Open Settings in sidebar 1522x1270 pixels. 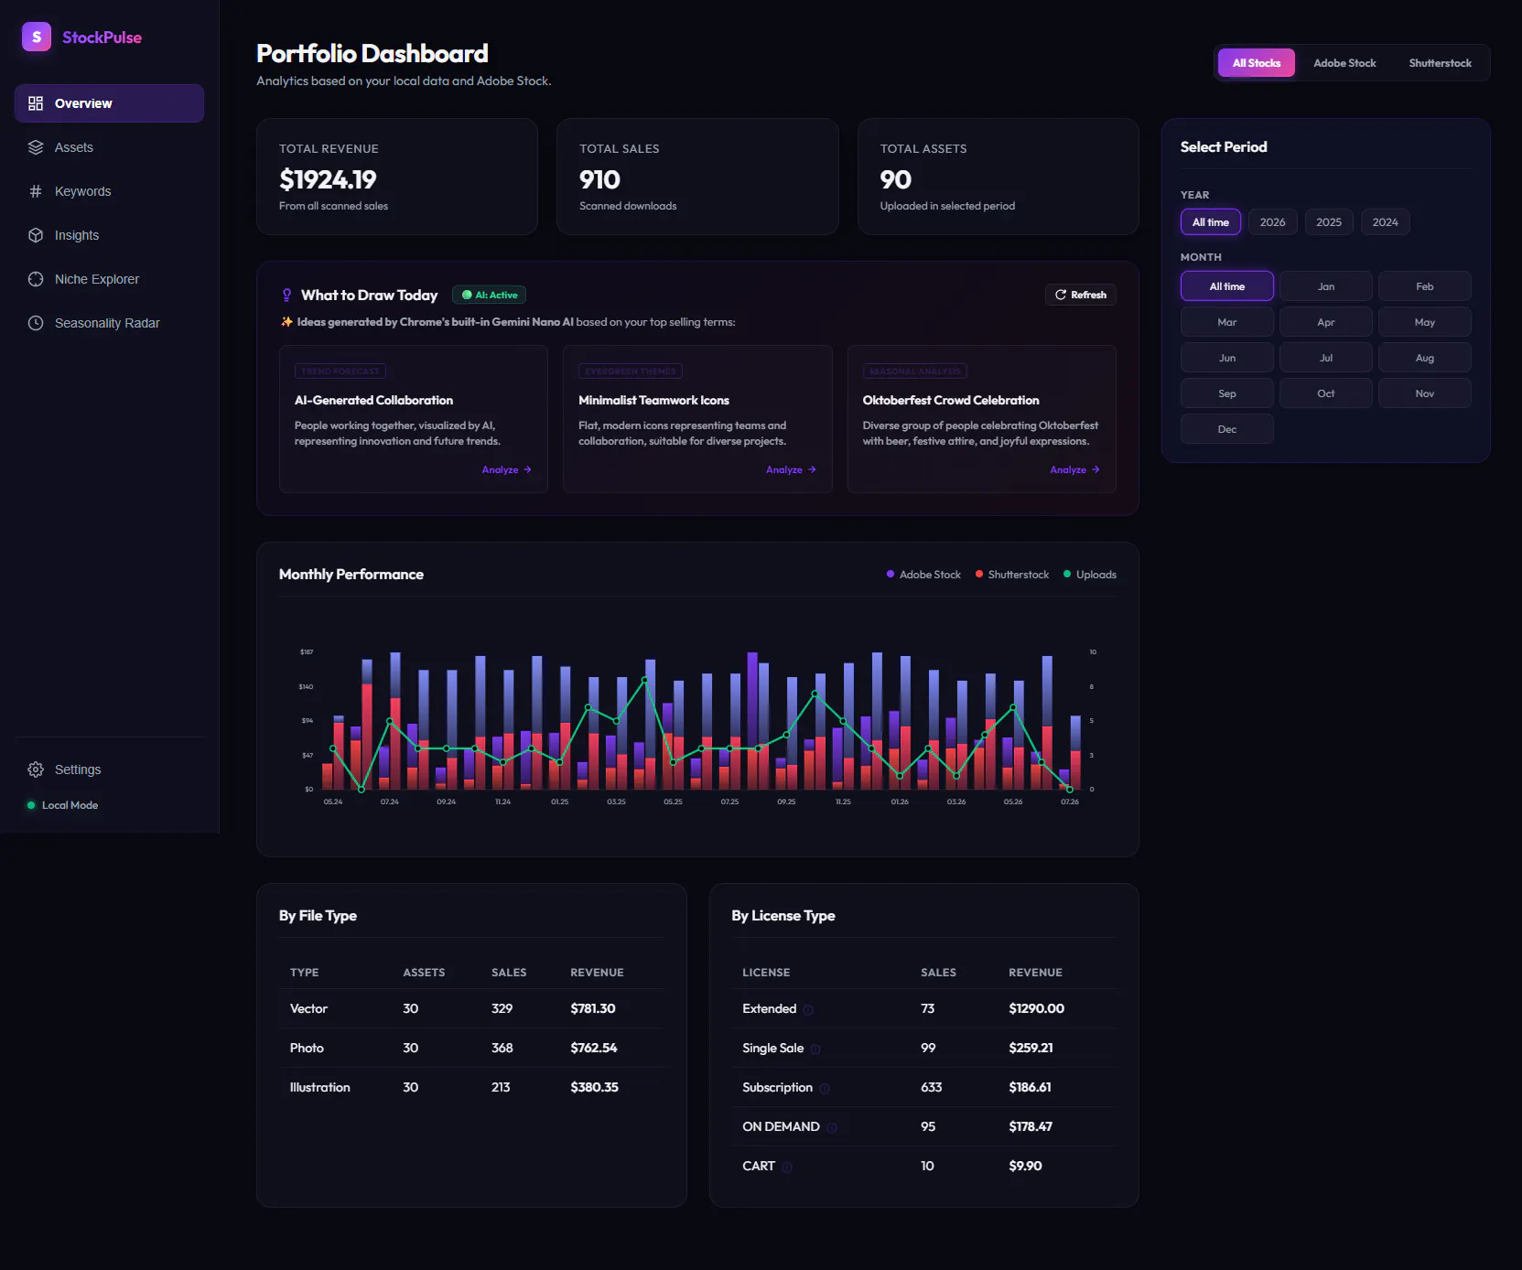(109, 770)
